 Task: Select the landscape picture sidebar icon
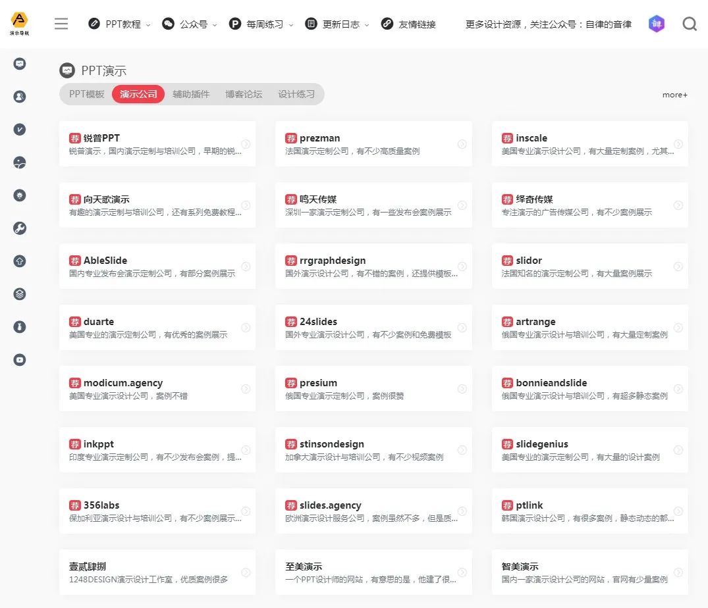(19, 163)
